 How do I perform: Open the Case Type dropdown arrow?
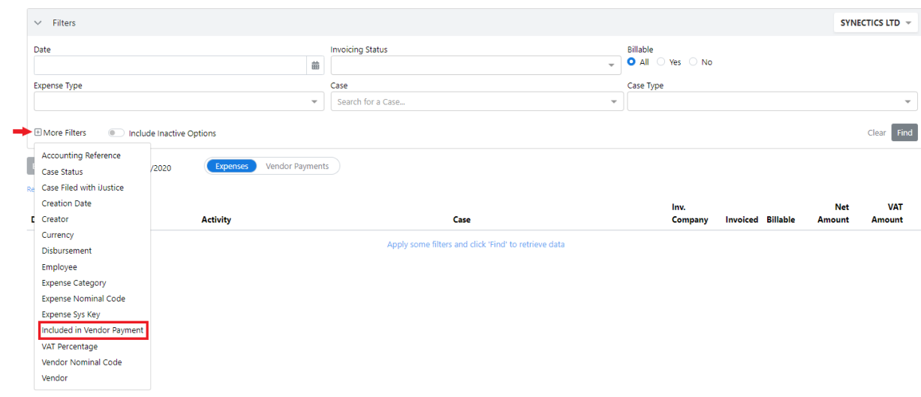click(908, 102)
